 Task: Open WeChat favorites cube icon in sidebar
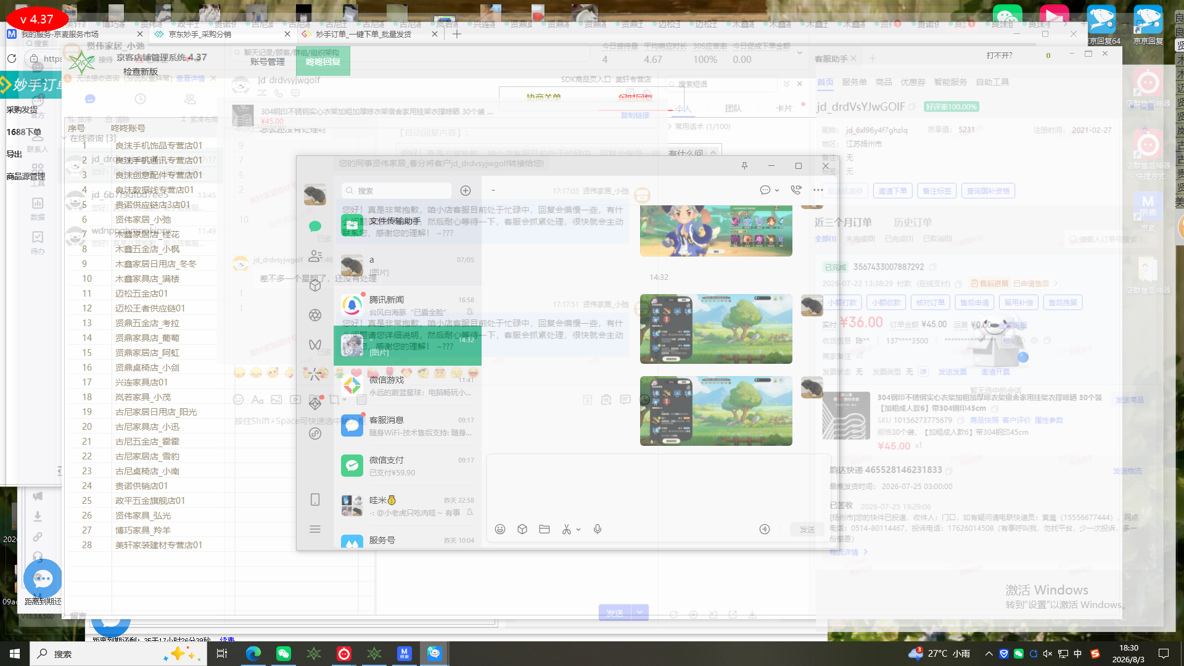(x=315, y=286)
